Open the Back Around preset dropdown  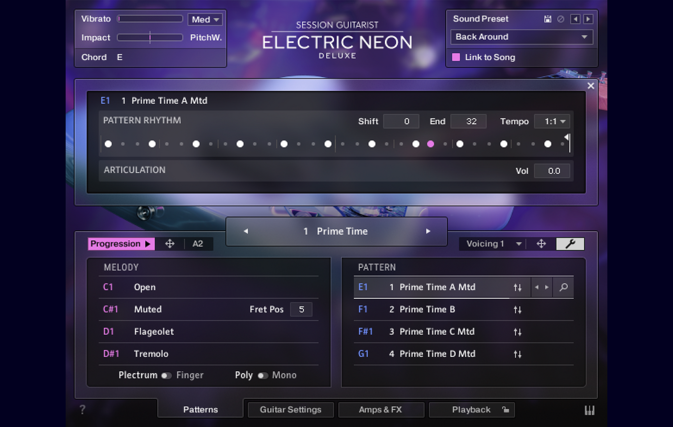pos(522,37)
